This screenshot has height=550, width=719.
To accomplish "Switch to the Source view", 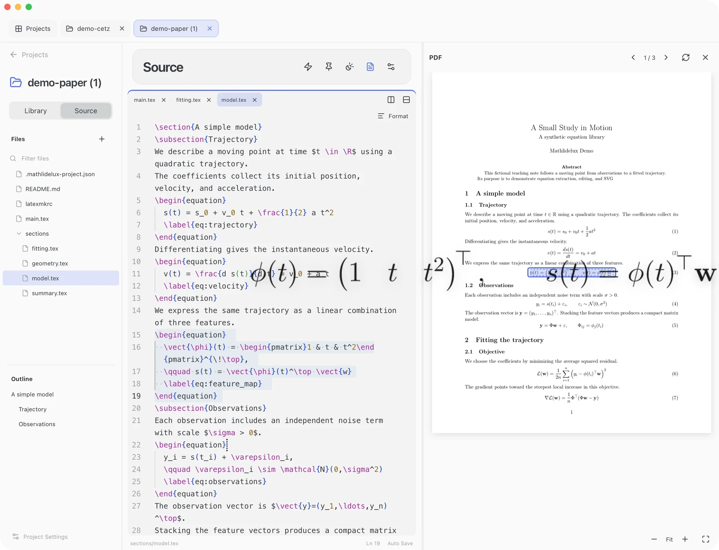I will pos(86,111).
